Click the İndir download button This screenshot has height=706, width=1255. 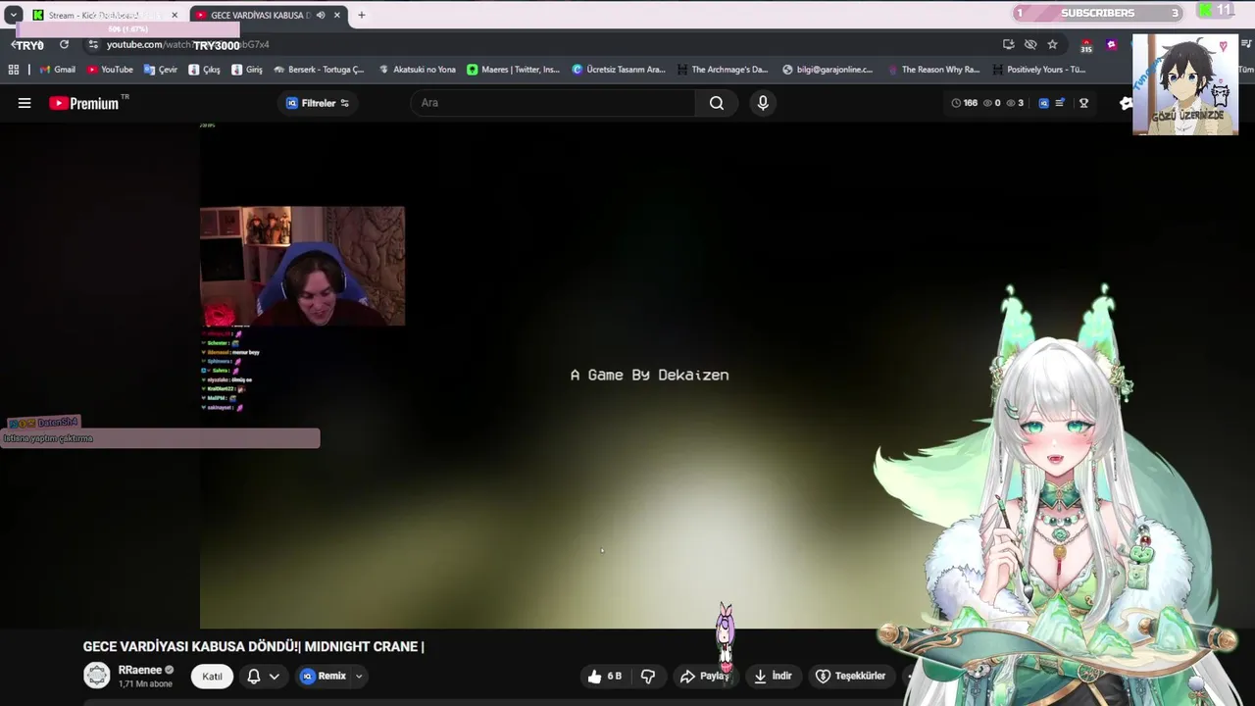click(x=773, y=676)
